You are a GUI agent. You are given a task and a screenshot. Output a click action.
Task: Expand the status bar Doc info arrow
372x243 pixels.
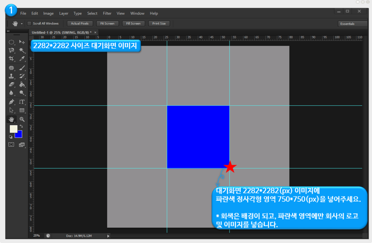(108, 236)
